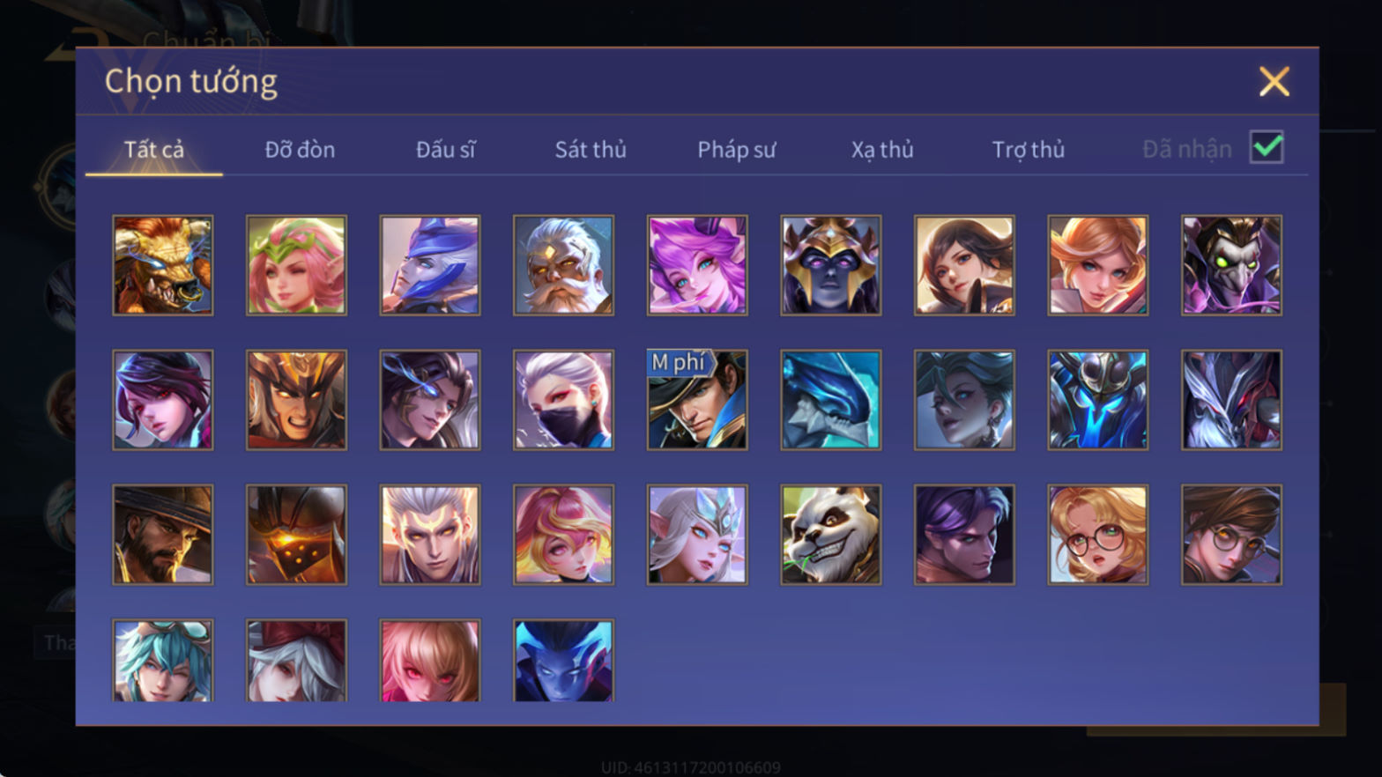The width and height of the screenshot is (1382, 777).
Task: Select the purple-haired pink fairy hero
Action: 697,265
